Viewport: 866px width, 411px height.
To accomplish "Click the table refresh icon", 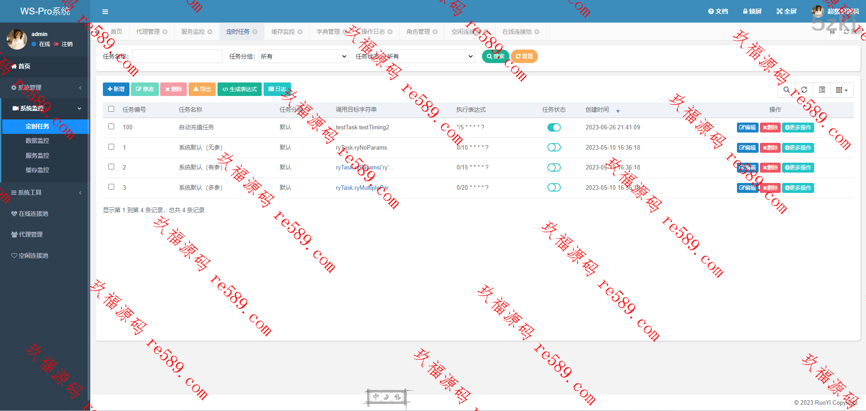I will (x=804, y=90).
